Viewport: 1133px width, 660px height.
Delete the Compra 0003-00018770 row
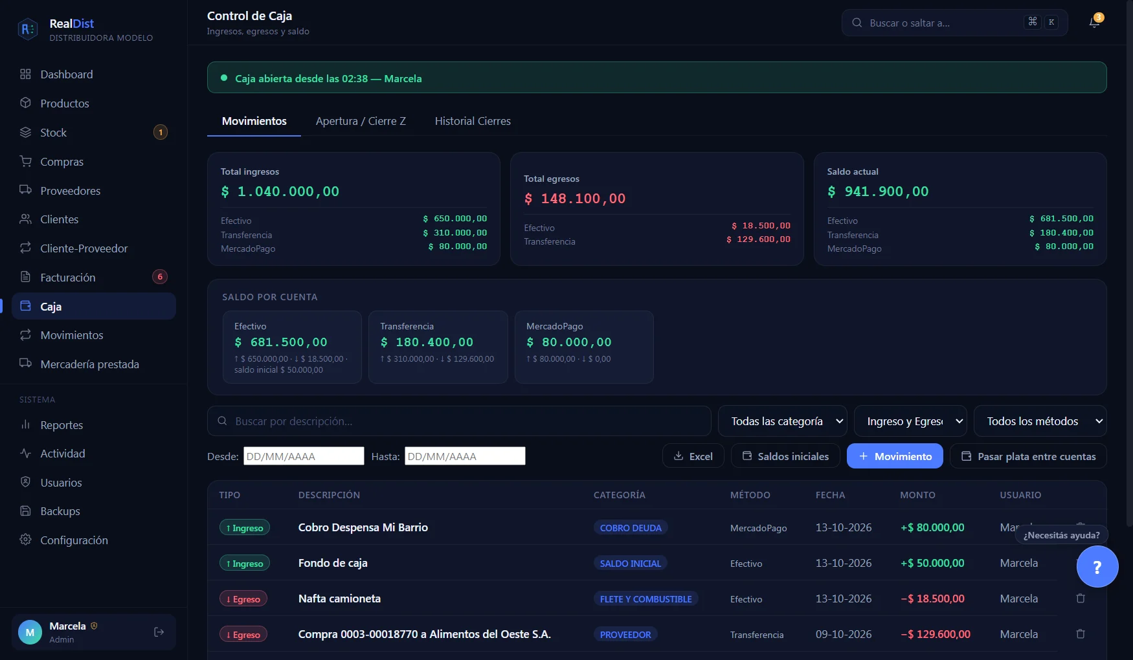tap(1081, 634)
